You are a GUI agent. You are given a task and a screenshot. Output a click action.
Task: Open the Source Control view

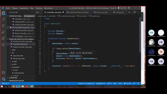(3, 26)
